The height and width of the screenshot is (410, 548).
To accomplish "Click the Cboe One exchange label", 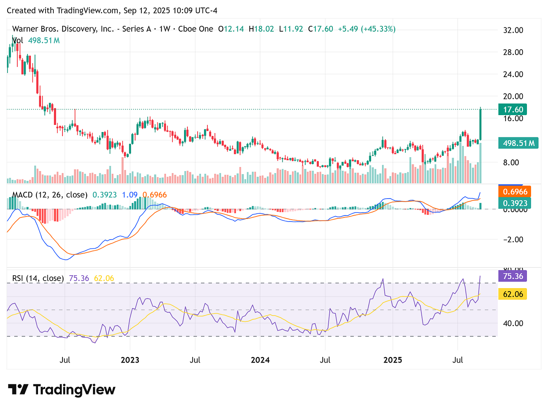I will point(196,29).
